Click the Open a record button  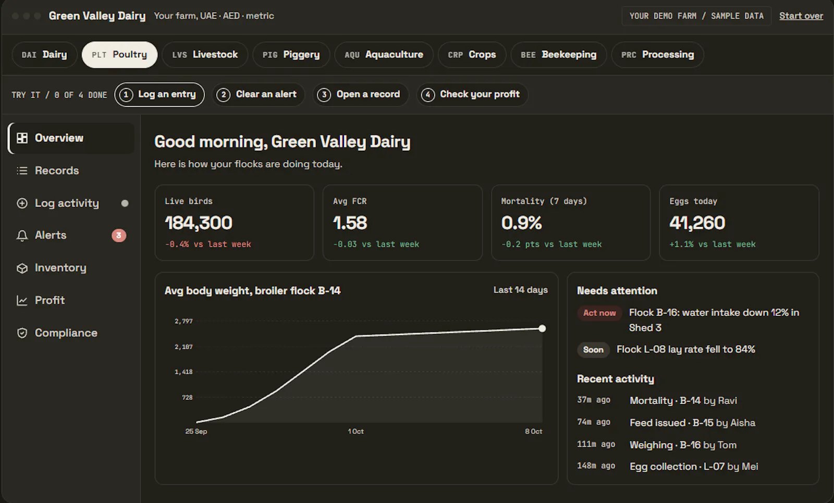[361, 94]
